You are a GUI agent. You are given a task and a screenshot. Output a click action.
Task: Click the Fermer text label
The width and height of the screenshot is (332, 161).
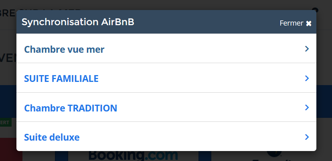coord(292,23)
